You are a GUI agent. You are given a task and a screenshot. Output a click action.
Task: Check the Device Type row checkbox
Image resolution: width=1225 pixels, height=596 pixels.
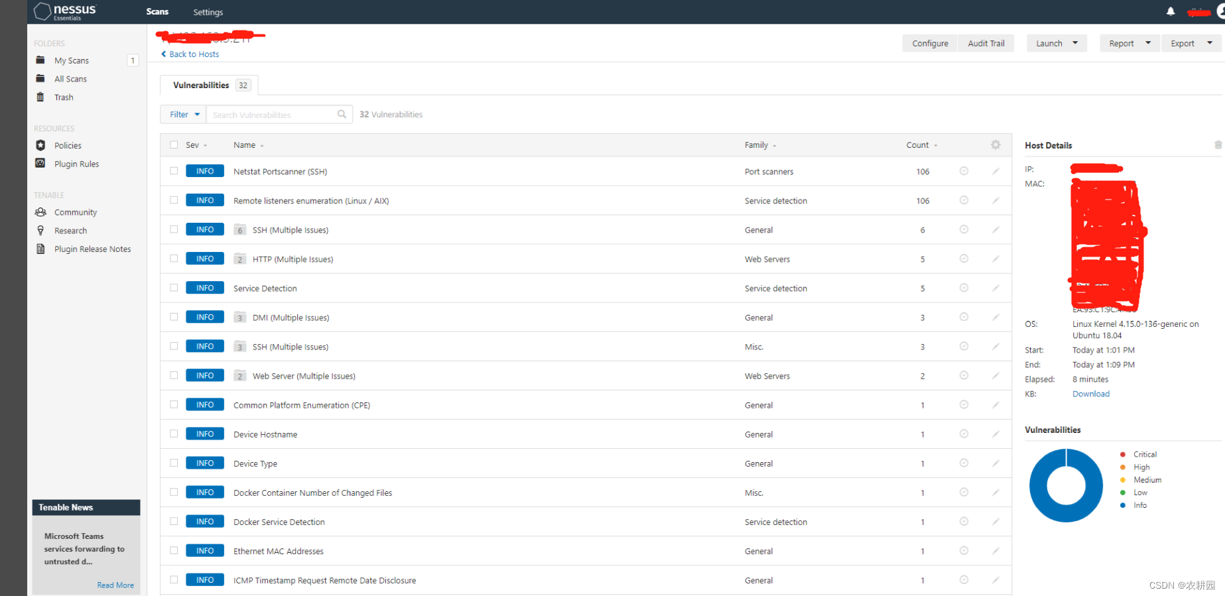[x=174, y=463]
